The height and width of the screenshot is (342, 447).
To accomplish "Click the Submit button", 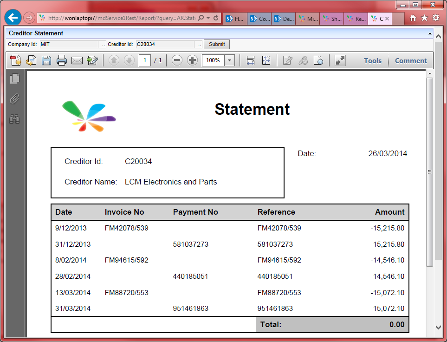I will 217,44.
